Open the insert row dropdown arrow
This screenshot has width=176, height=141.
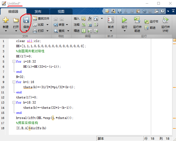coord(102,18)
